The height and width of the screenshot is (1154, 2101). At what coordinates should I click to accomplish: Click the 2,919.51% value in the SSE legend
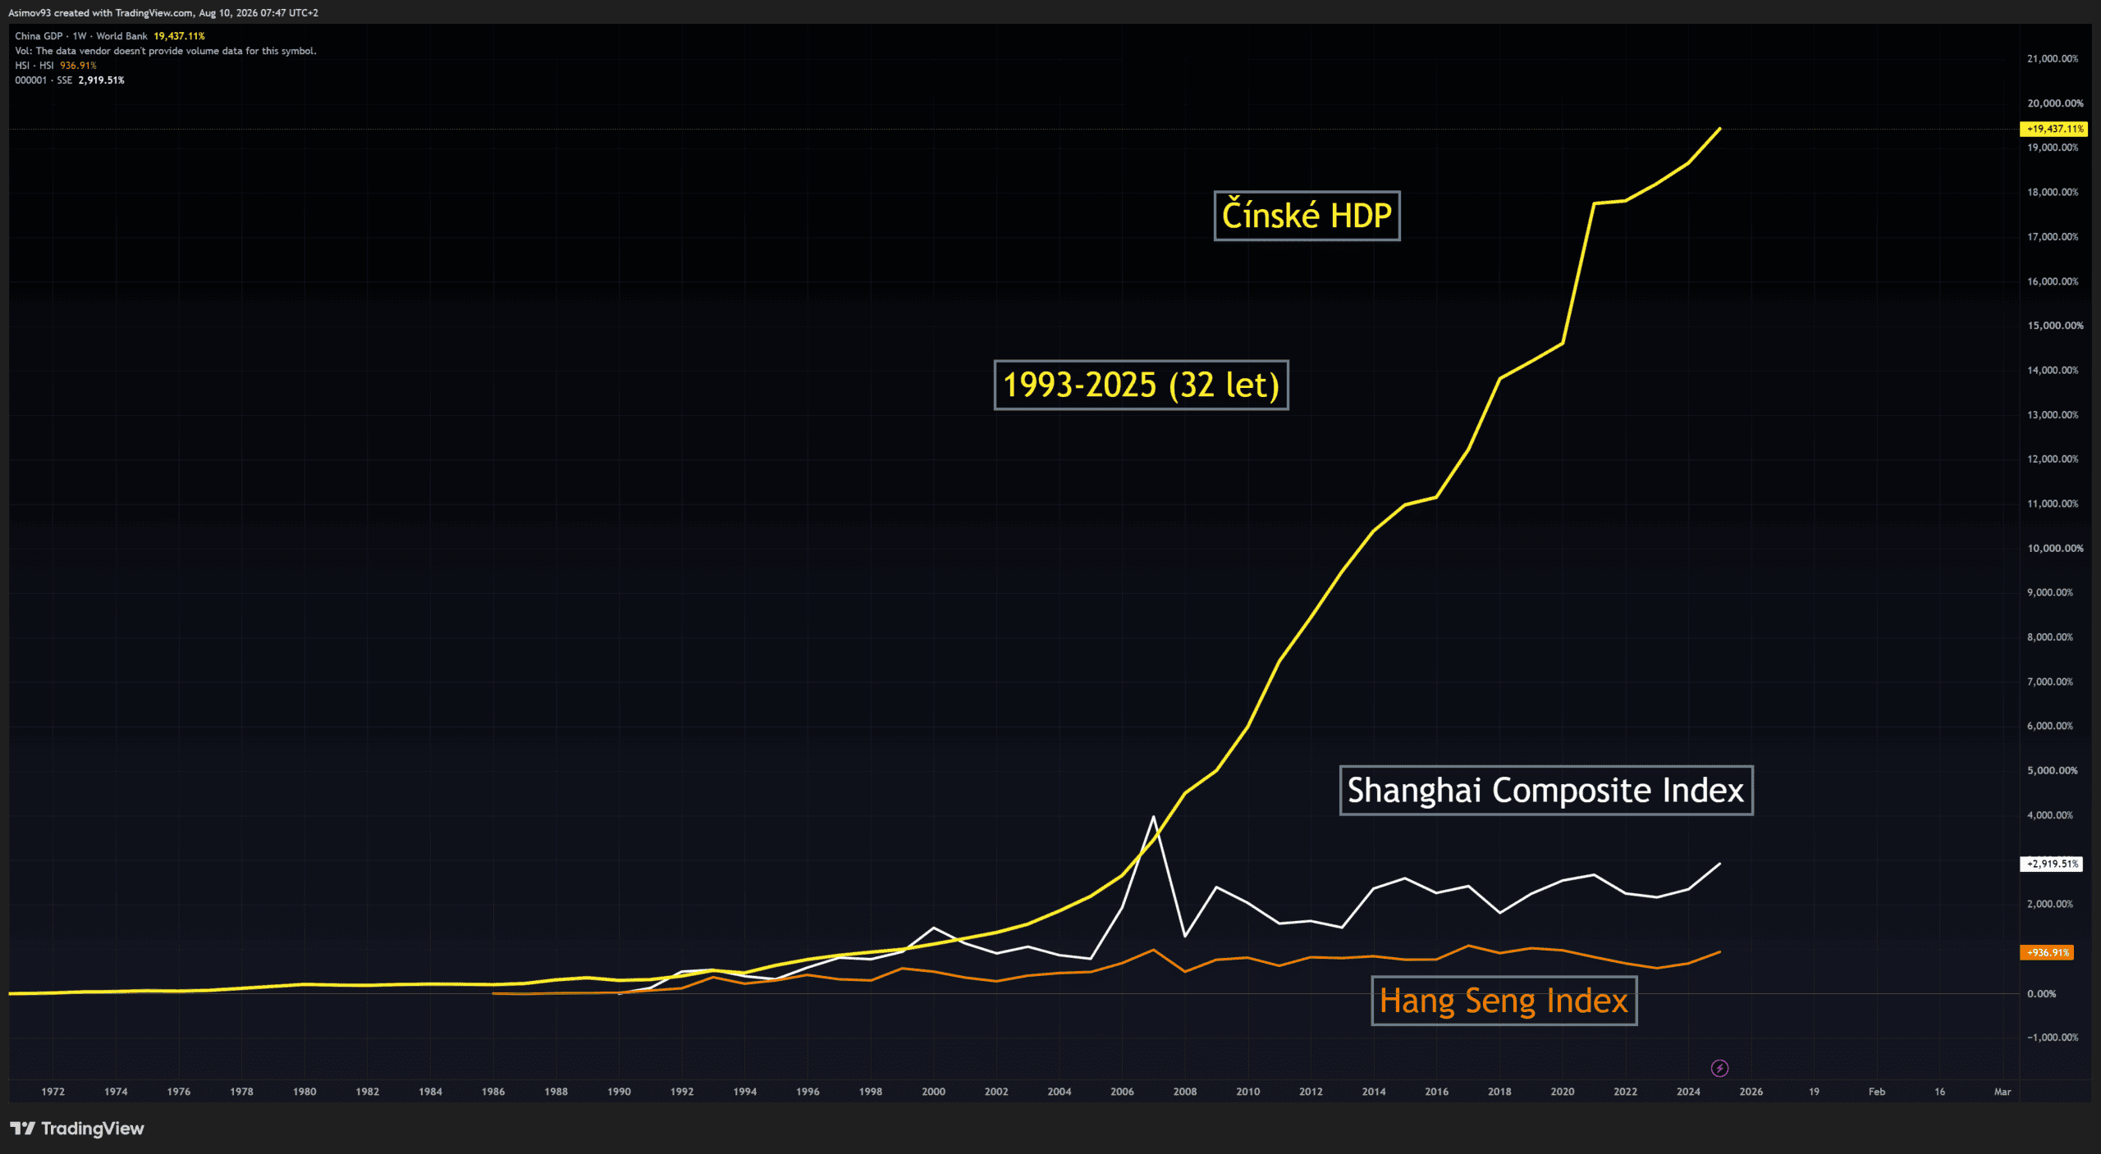tap(102, 80)
